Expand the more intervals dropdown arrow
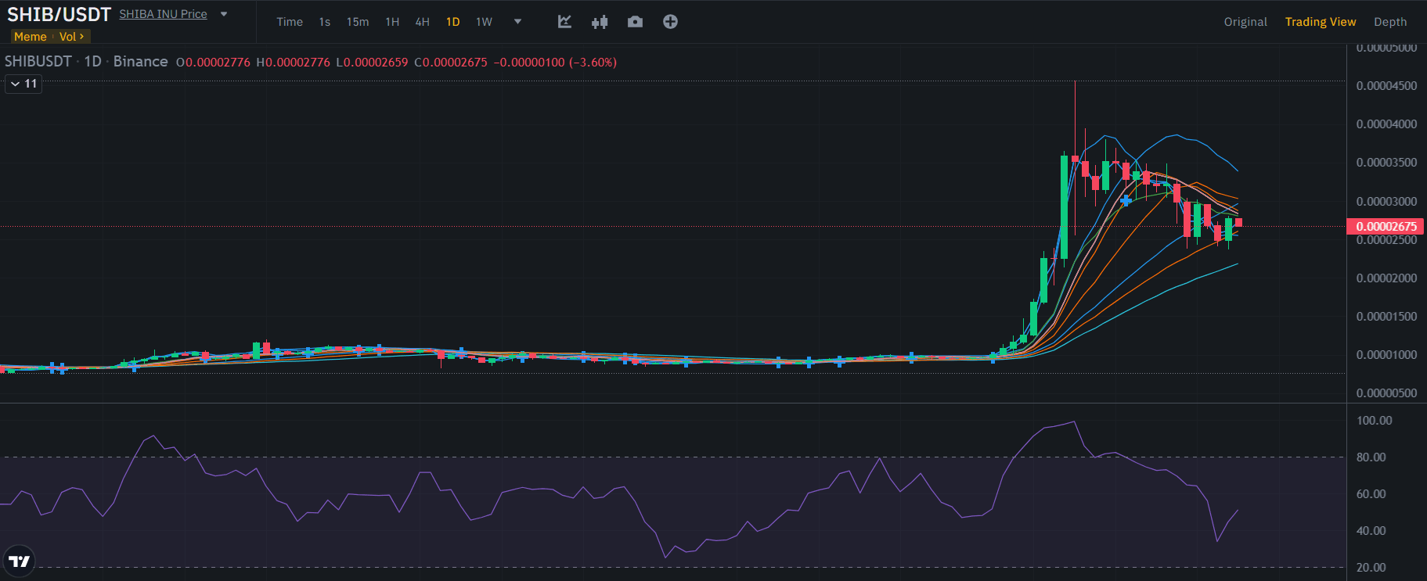The image size is (1427, 581). [x=517, y=22]
